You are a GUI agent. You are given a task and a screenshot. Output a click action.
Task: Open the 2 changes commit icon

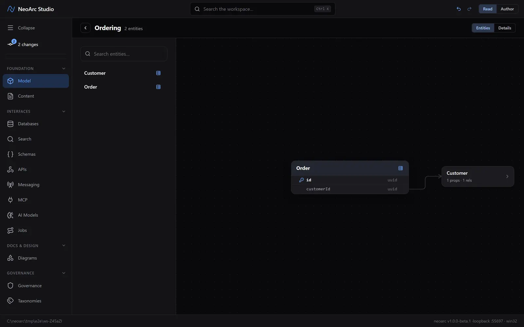pos(11,43)
